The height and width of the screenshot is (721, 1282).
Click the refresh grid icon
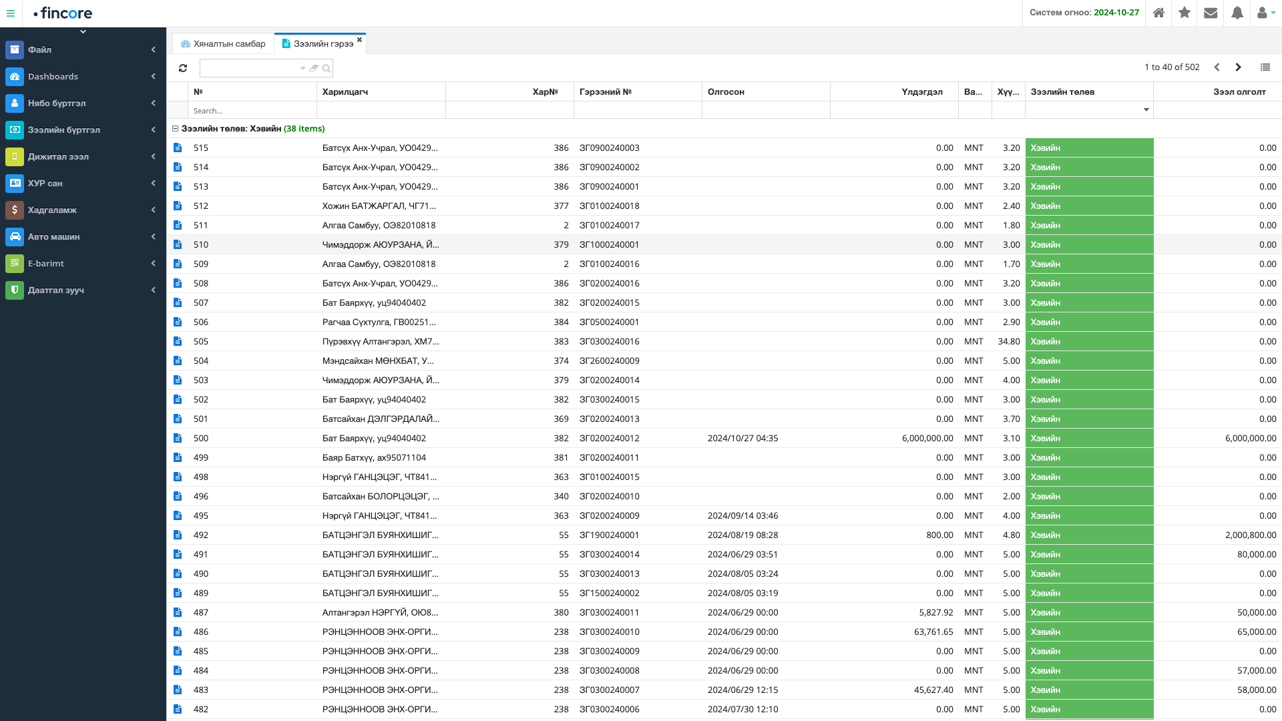(183, 68)
